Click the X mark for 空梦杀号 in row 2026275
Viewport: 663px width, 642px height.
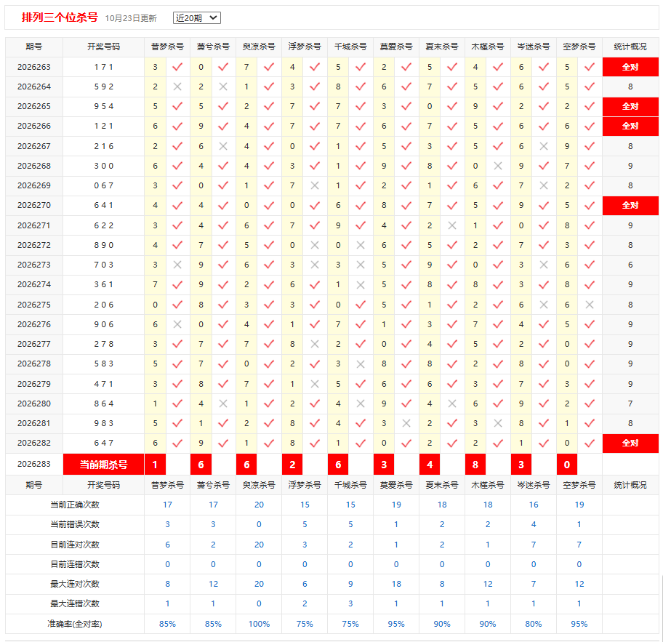click(590, 305)
